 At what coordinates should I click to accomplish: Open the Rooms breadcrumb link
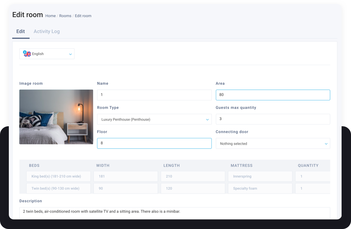(x=65, y=16)
